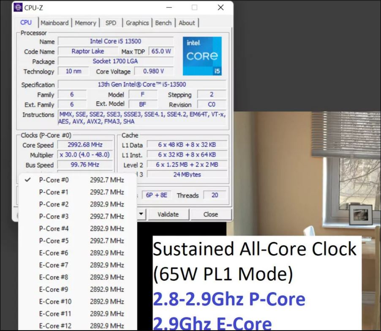Open the Memory tab

[85, 23]
